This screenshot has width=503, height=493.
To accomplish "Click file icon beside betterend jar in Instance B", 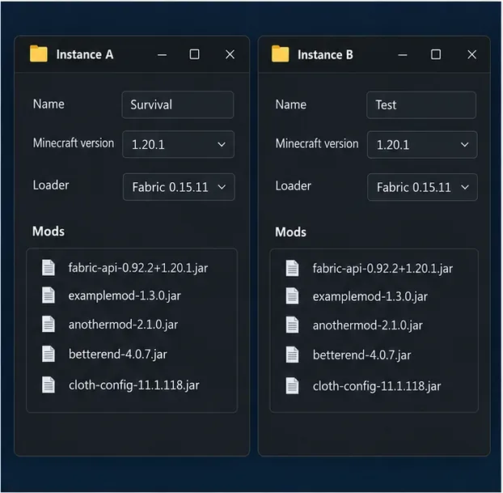I will click(292, 355).
